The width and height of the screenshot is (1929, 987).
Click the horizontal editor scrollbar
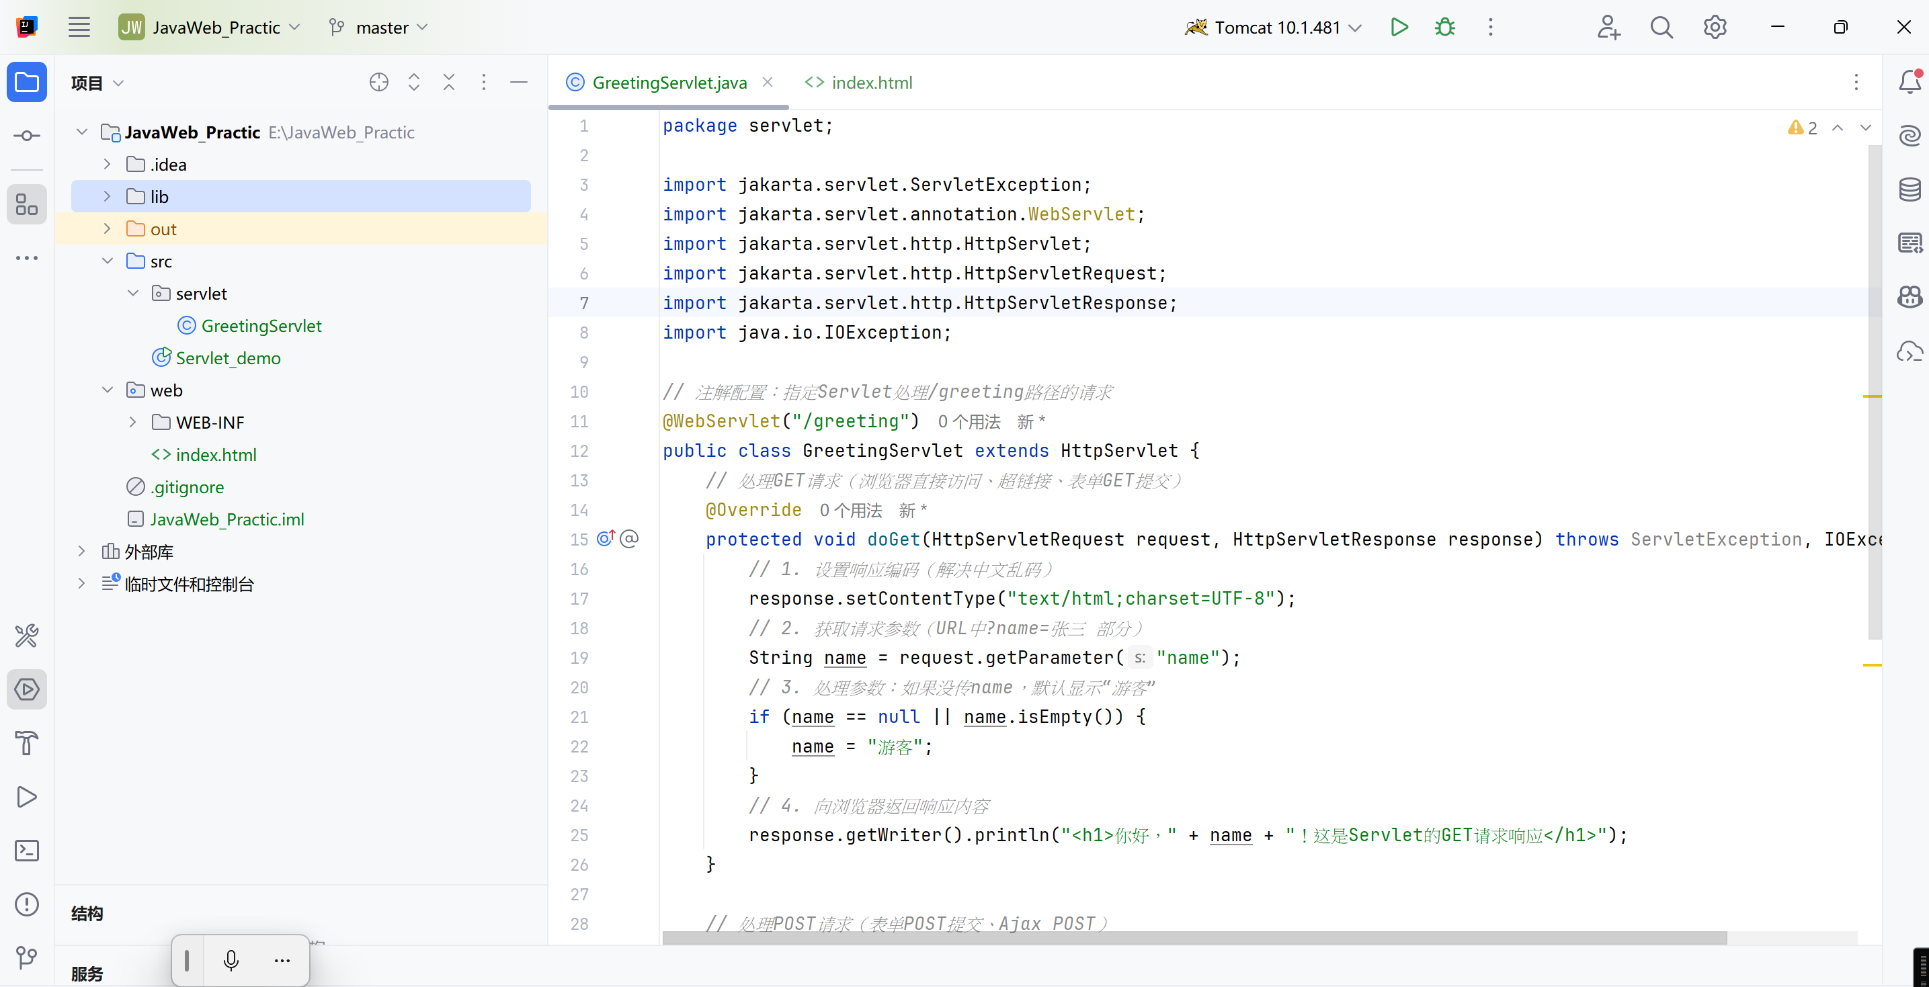click(x=1194, y=937)
